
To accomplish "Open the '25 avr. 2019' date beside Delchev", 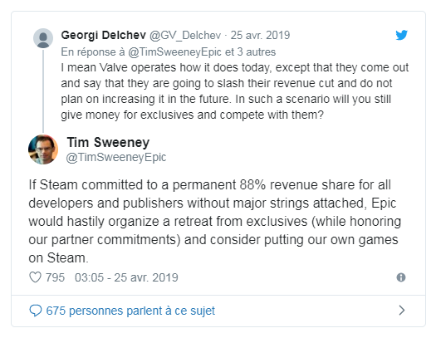I will [260, 36].
